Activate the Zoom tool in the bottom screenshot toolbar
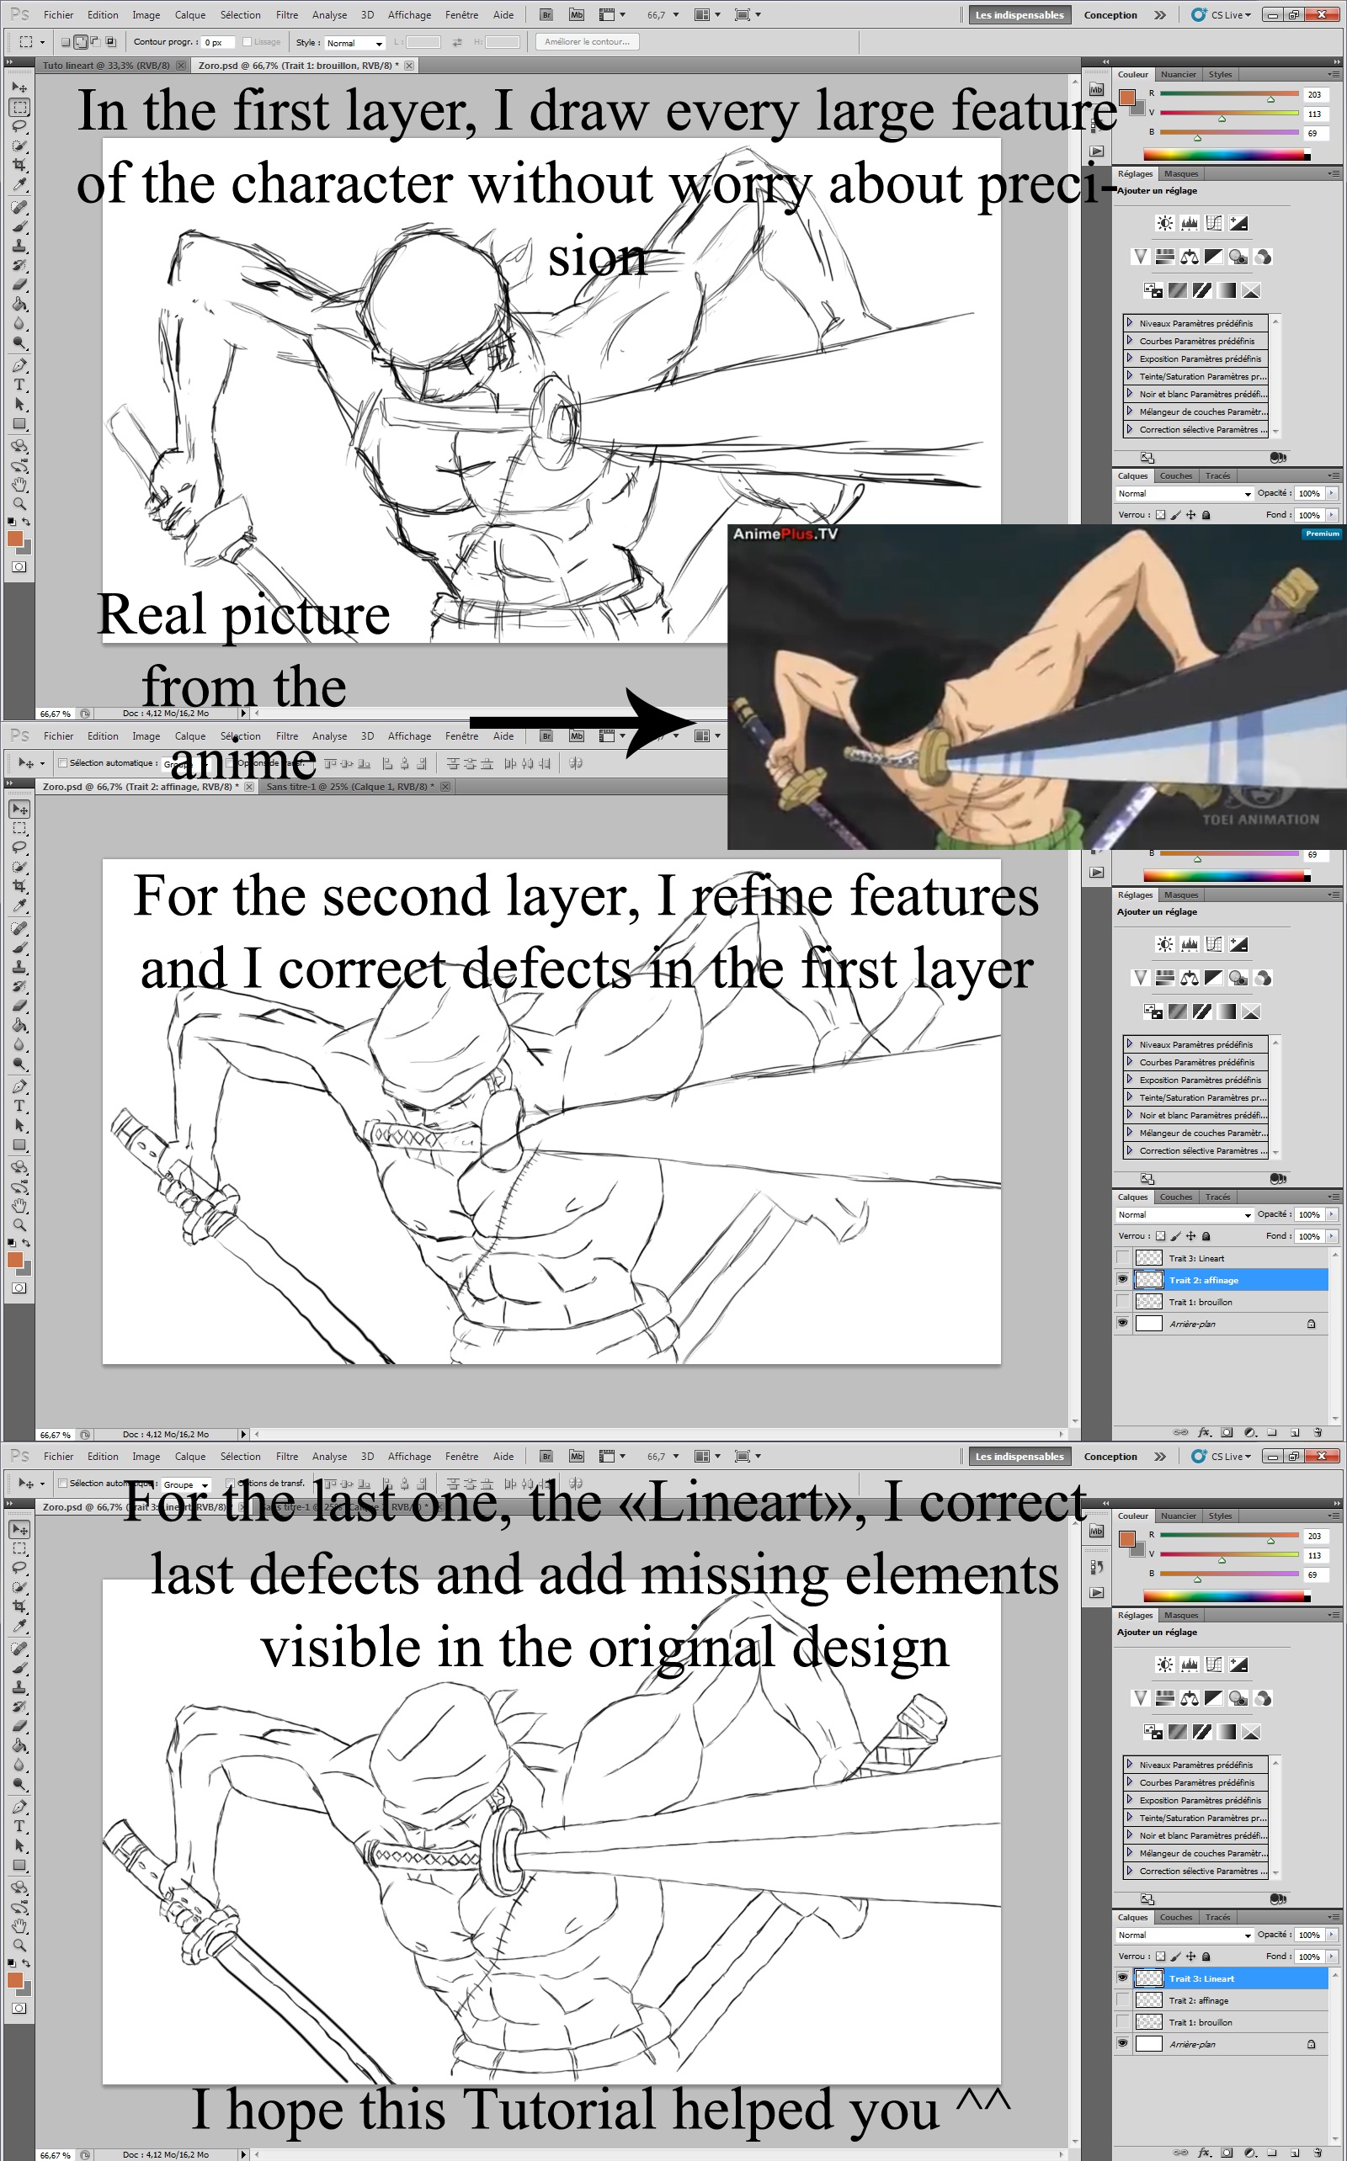Image resolution: width=1347 pixels, height=2161 pixels. 19,1947
